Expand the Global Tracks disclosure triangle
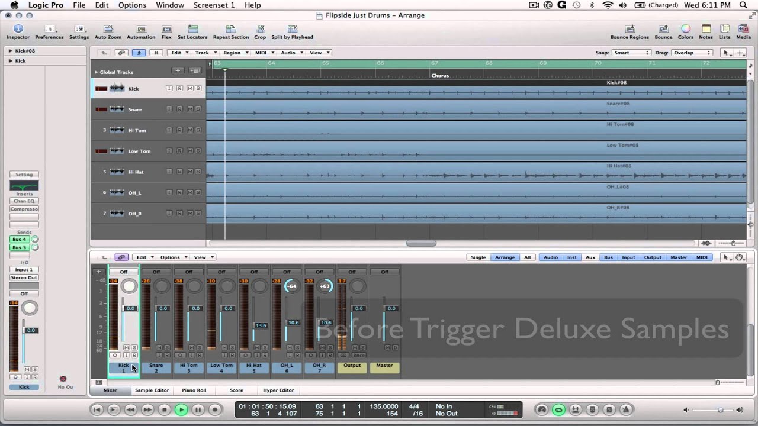The image size is (758, 426). [96, 72]
